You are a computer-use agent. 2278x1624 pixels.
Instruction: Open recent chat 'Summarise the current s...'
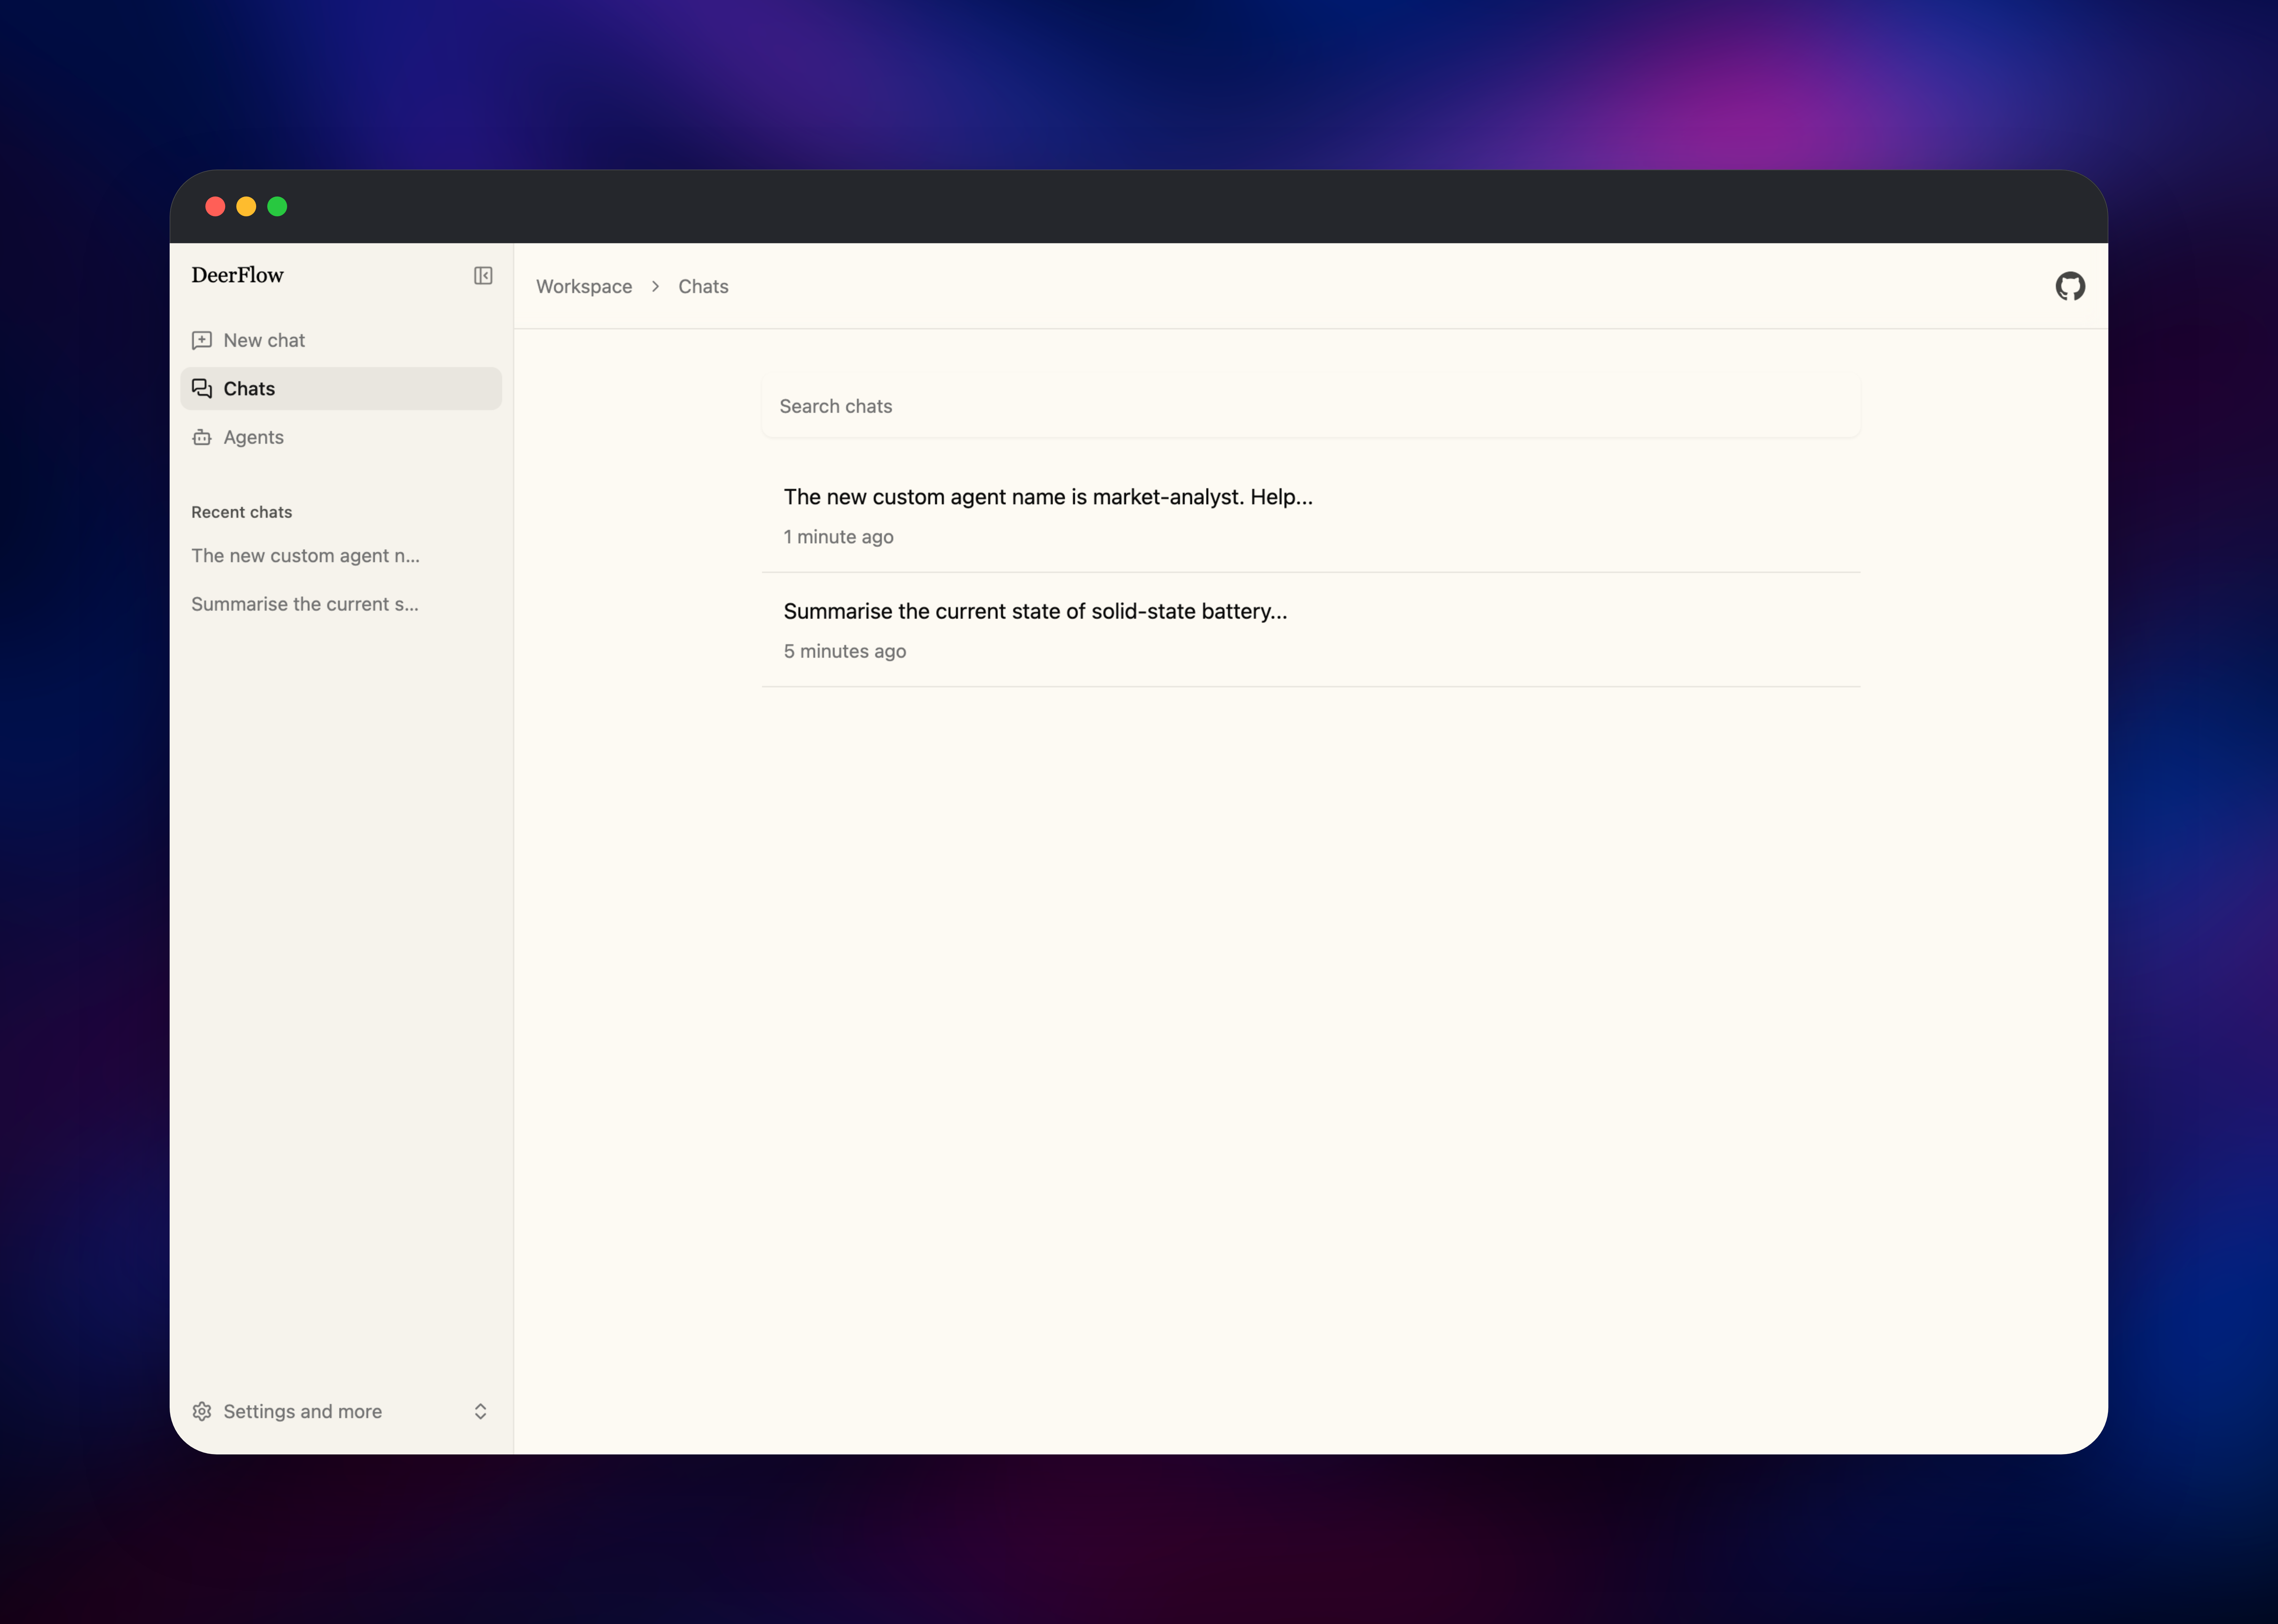[x=341, y=604]
